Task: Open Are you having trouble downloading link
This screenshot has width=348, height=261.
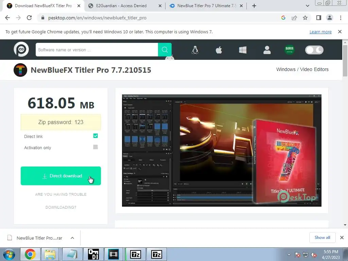Action: click(61, 201)
